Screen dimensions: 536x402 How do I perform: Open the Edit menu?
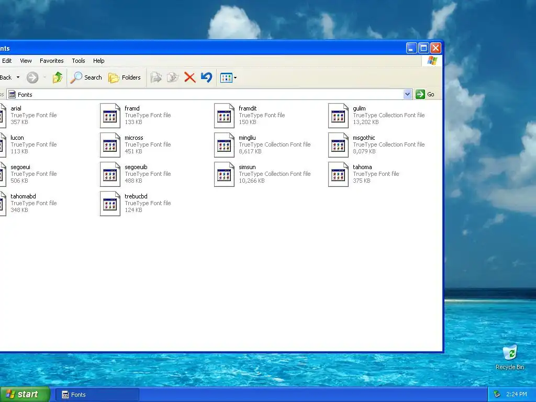coord(7,61)
